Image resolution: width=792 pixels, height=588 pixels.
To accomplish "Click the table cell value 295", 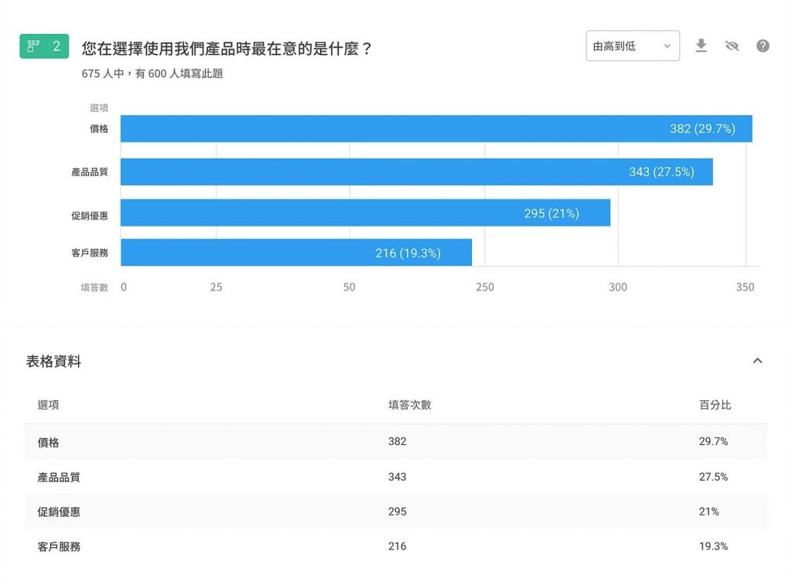I will pyautogui.click(x=397, y=512).
